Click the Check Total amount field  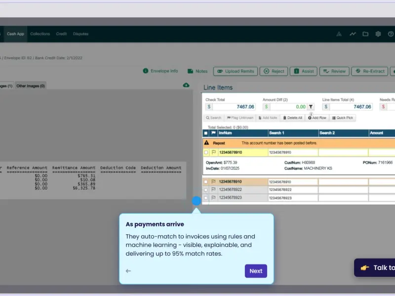[234, 107]
